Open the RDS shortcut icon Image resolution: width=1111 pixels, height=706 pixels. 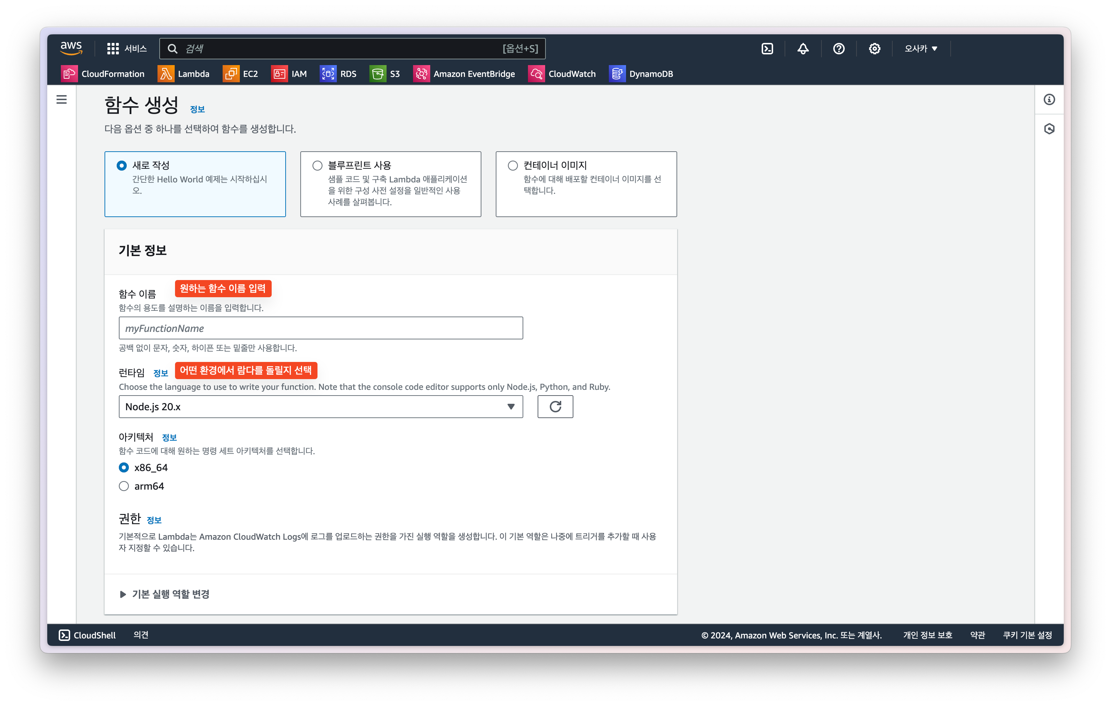click(328, 74)
